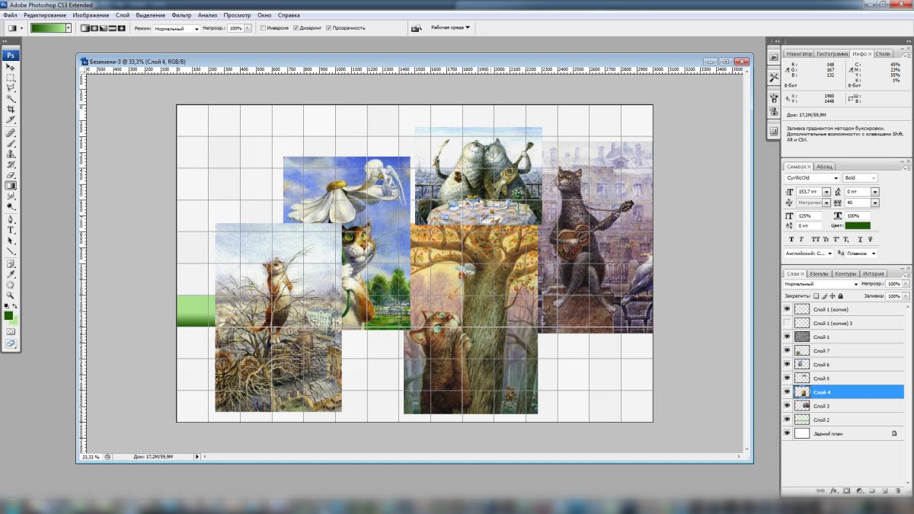Click the layer effects fx button

(834, 491)
